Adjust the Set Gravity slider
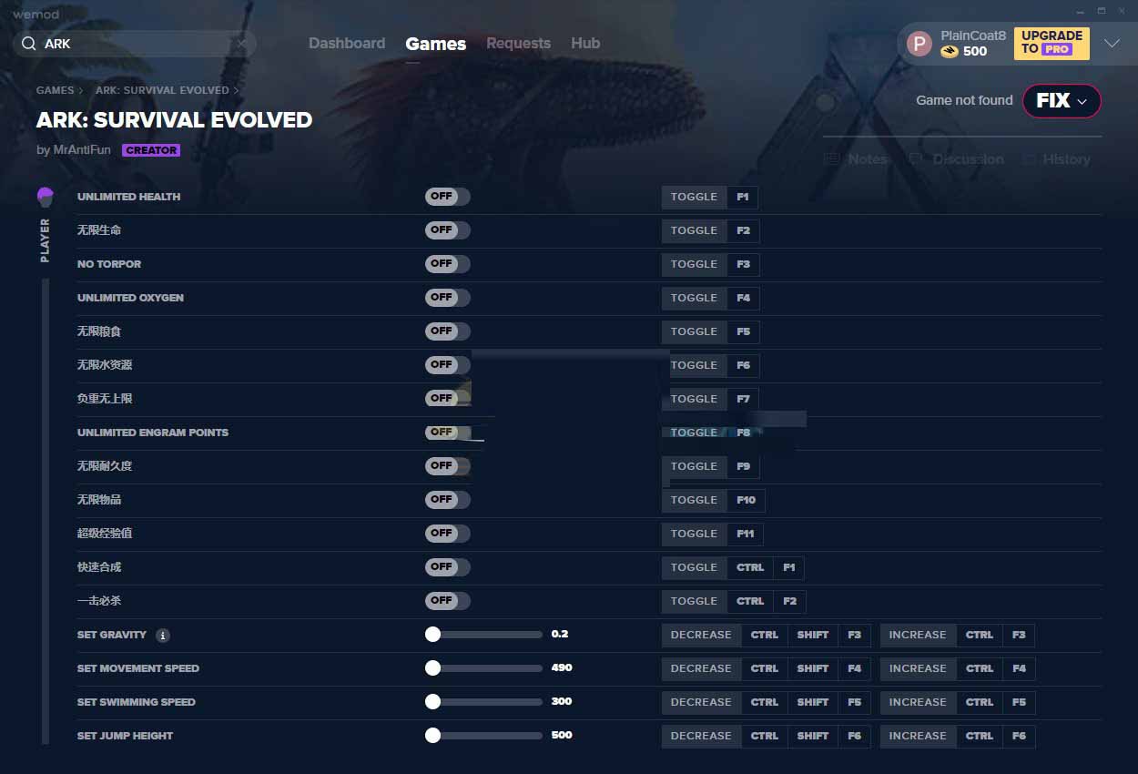The height and width of the screenshot is (774, 1138). pyautogui.click(x=483, y=635)
